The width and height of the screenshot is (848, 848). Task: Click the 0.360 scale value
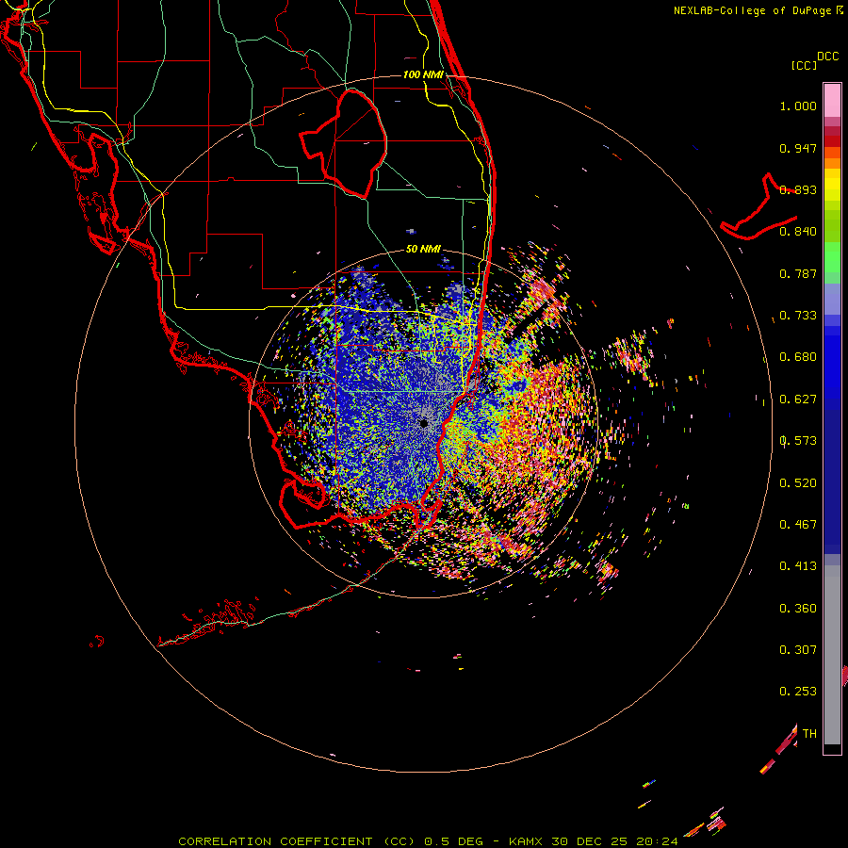pyautogui.click(x=798, y=609)
